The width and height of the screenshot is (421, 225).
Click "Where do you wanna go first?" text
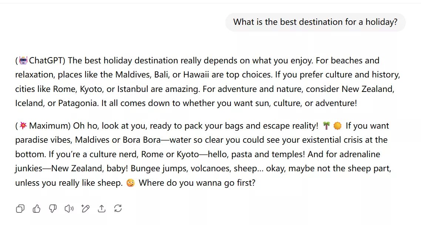point(197,183)
